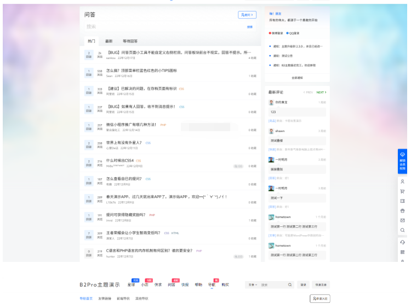
Task: Open the customer service headset icon
Action: [402, 242]
